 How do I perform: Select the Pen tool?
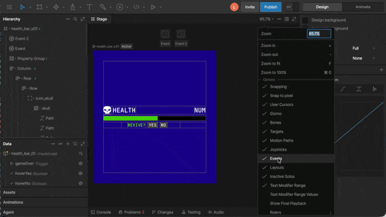pos(72,7)
